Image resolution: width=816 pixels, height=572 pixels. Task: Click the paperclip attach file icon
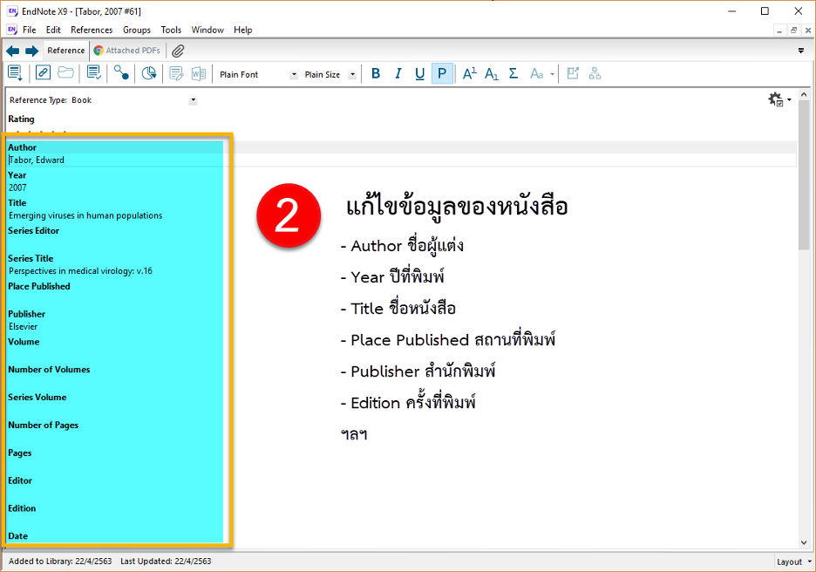click(177, 51)
